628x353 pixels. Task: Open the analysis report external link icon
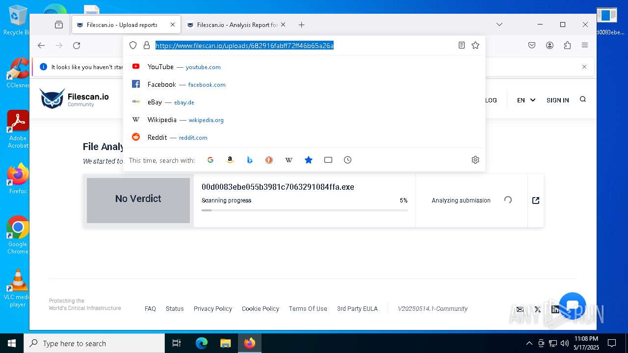(536, 200)
